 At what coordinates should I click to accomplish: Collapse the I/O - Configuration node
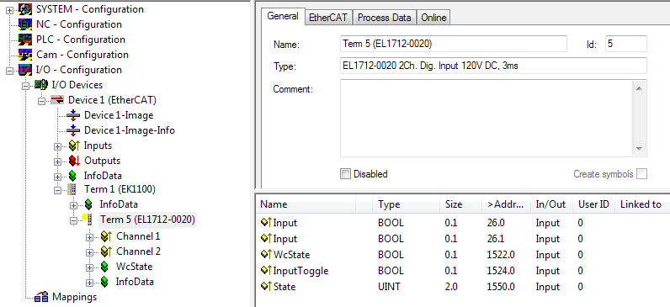[9, 71]
